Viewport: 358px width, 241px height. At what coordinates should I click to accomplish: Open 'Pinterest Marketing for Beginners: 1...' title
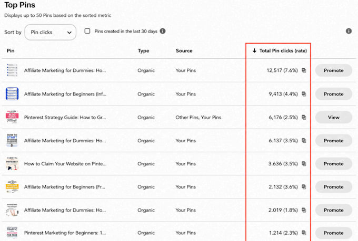click(x=65, y=233)
